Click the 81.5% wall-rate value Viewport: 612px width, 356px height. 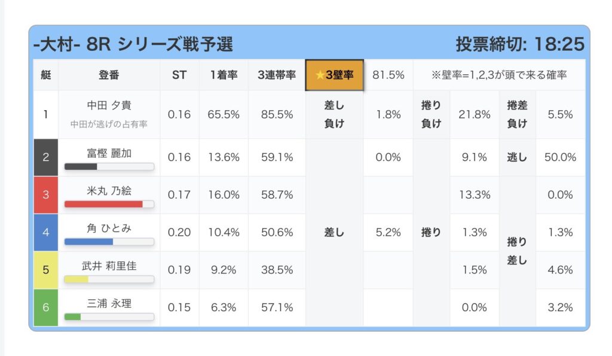tap(388, 75)
